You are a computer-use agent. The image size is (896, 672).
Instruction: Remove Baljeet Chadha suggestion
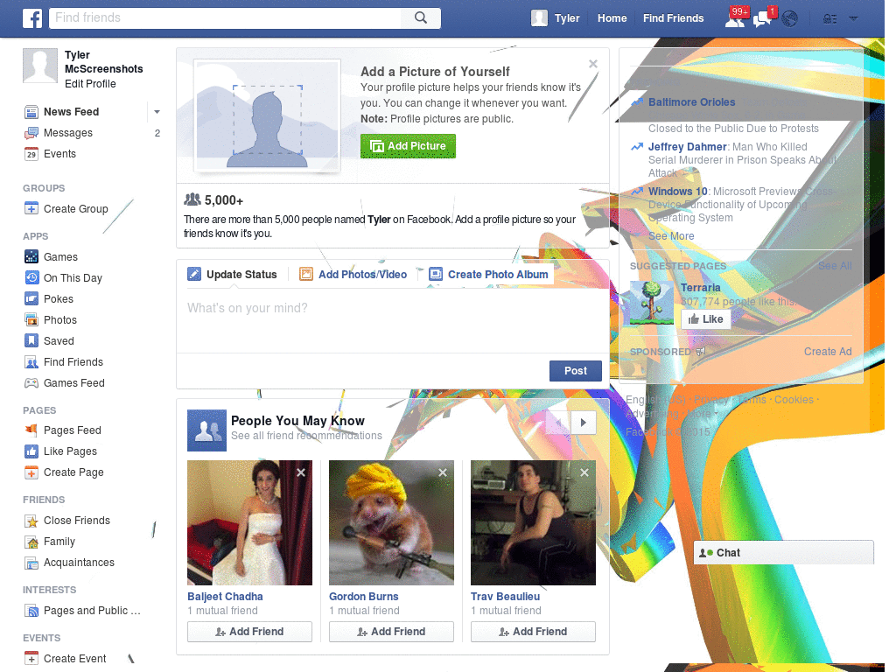click(x=301, y=472)
